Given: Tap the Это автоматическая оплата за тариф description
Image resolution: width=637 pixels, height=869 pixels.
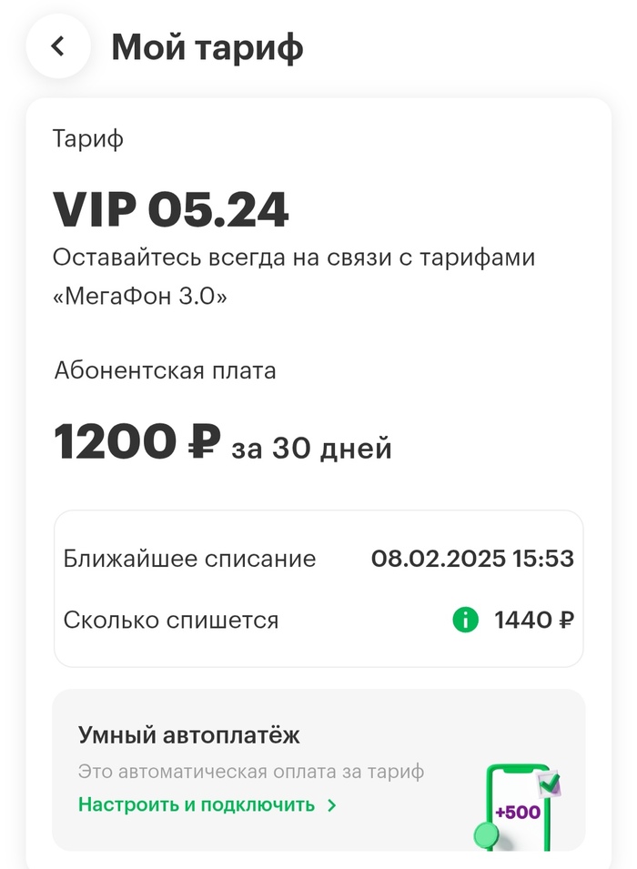Looking at the screenshot, I should pos(251,773).
